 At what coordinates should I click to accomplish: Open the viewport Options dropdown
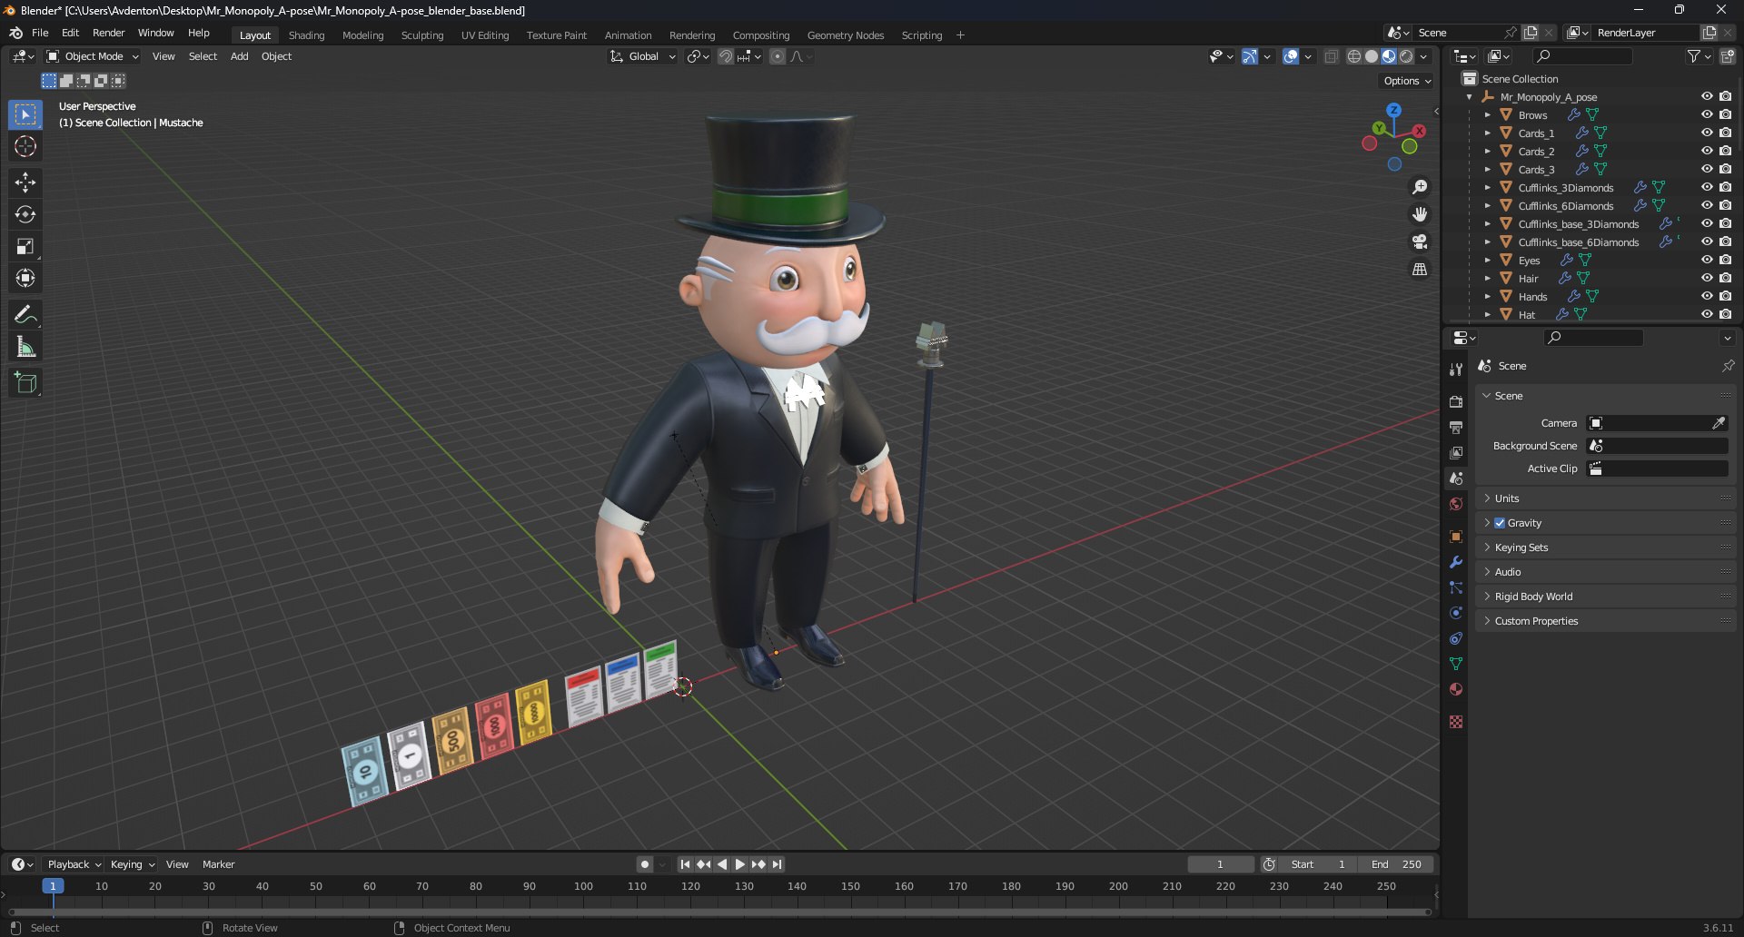click(x=1407, y=81)
